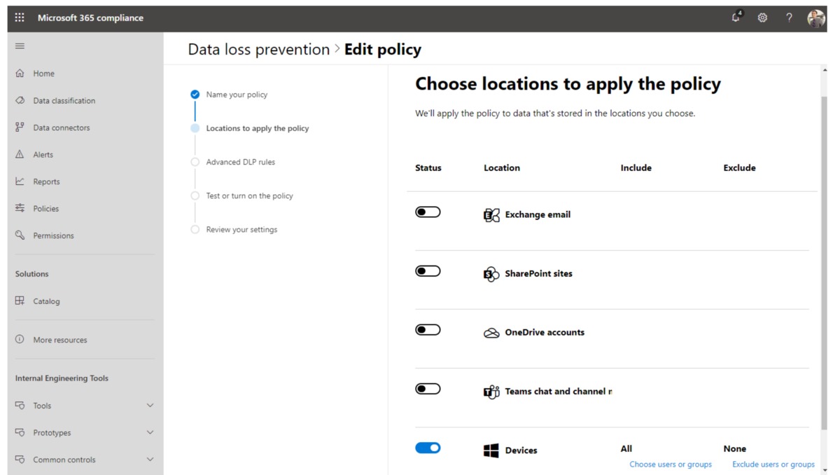
Task: Click the SharePoint sites icon
Action: pyautogui.click(x=491, y=274)
